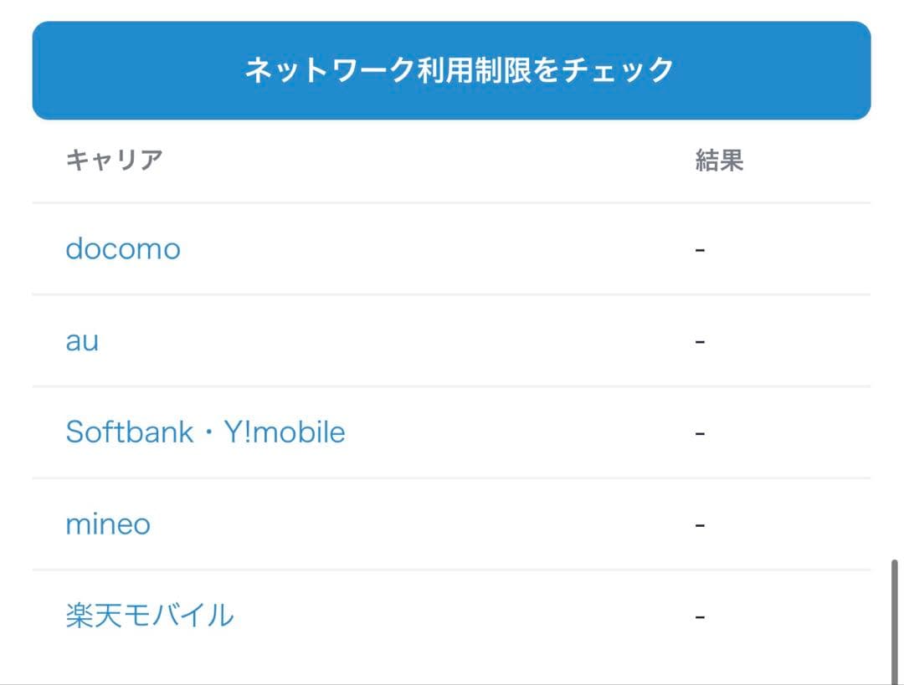
Task: Select the au carrier link
Action: pos(82,340)
